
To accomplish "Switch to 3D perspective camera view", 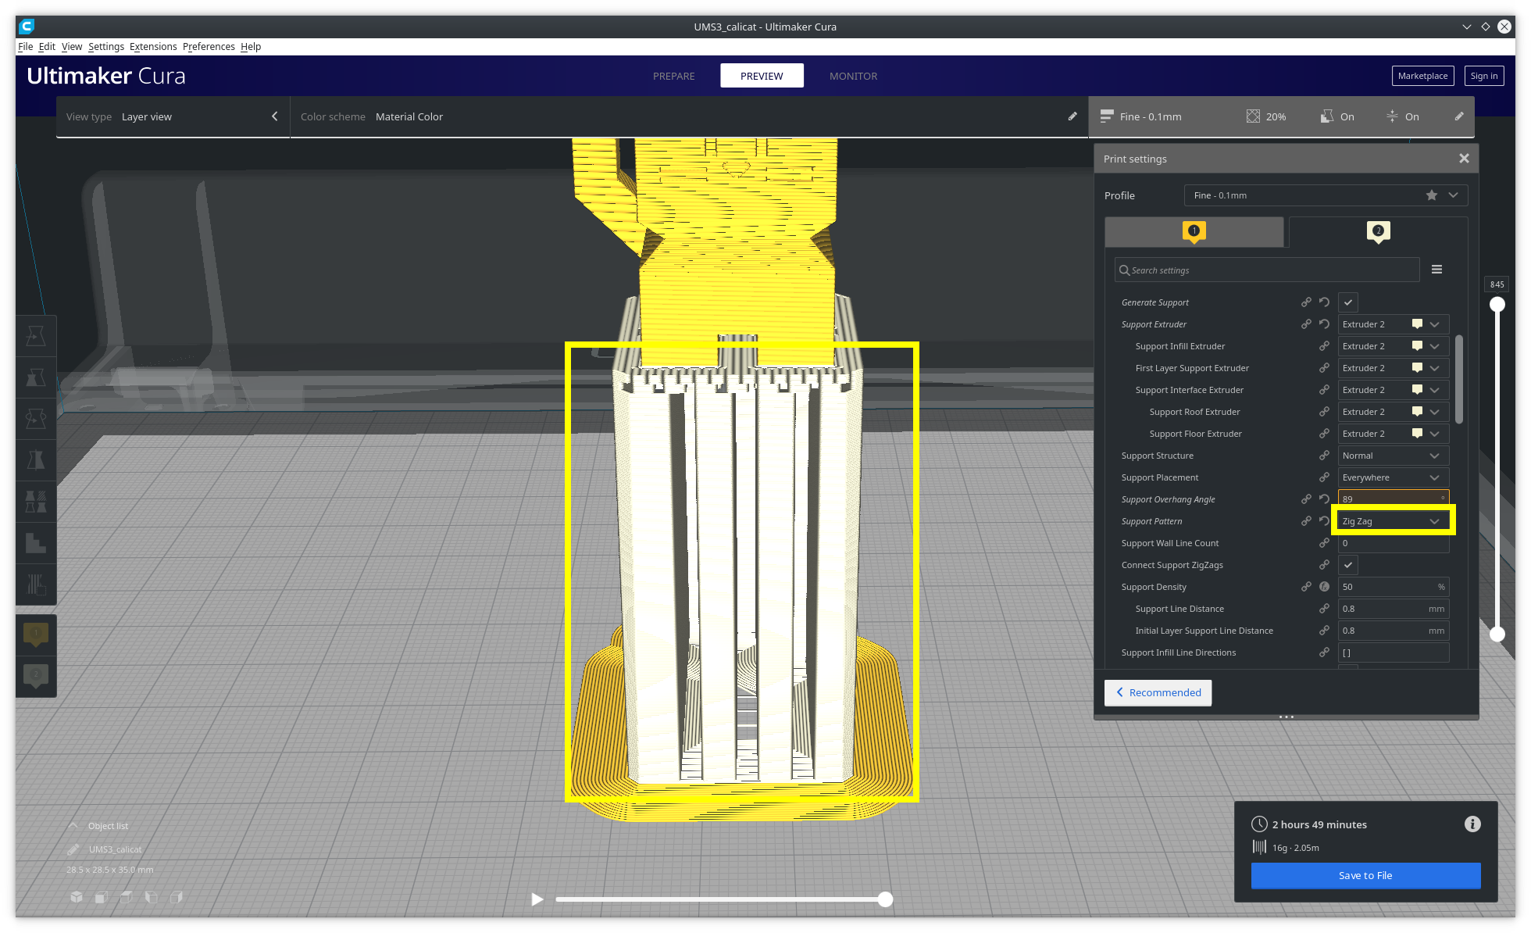I will (77, 897).
